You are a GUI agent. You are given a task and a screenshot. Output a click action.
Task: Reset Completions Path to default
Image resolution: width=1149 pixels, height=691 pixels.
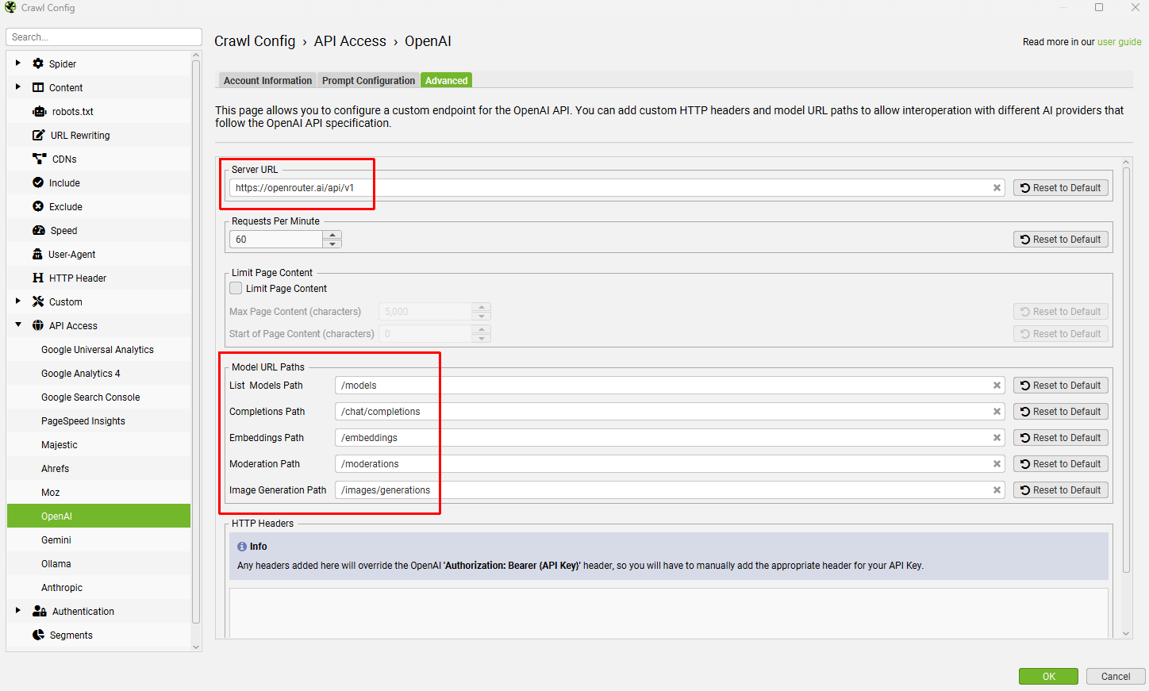pos(1061,412)
